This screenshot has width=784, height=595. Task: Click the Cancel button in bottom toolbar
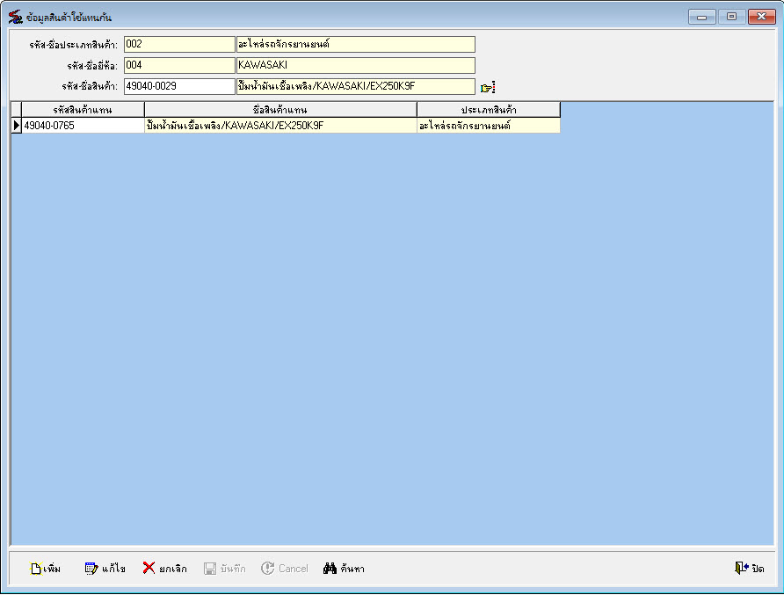pyautogui.click(x=285, y=569)
